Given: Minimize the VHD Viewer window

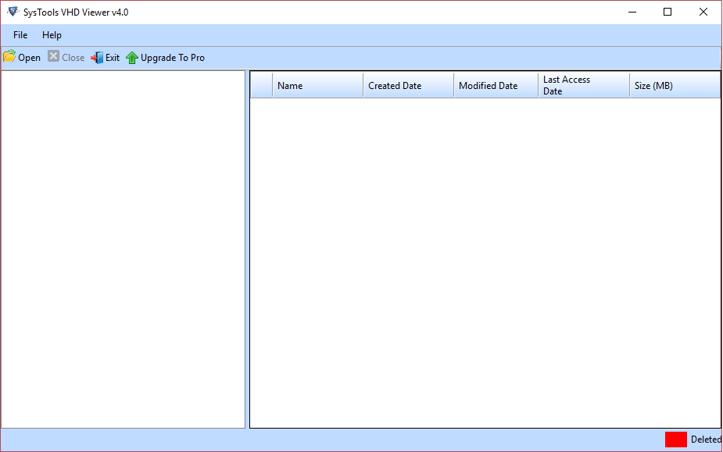Looking at the screenshot, I should (632, 12).
